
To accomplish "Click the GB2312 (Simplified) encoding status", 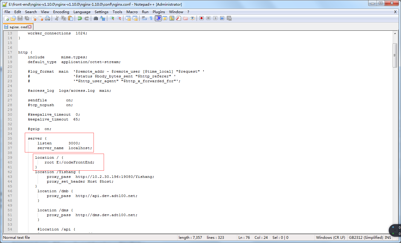I will point(366,238).
